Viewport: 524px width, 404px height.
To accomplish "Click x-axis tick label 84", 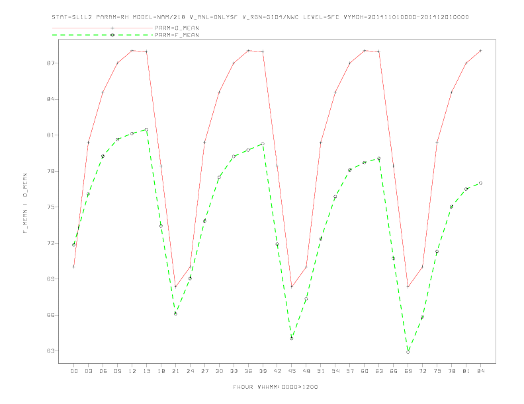I will tap(481, 371).
